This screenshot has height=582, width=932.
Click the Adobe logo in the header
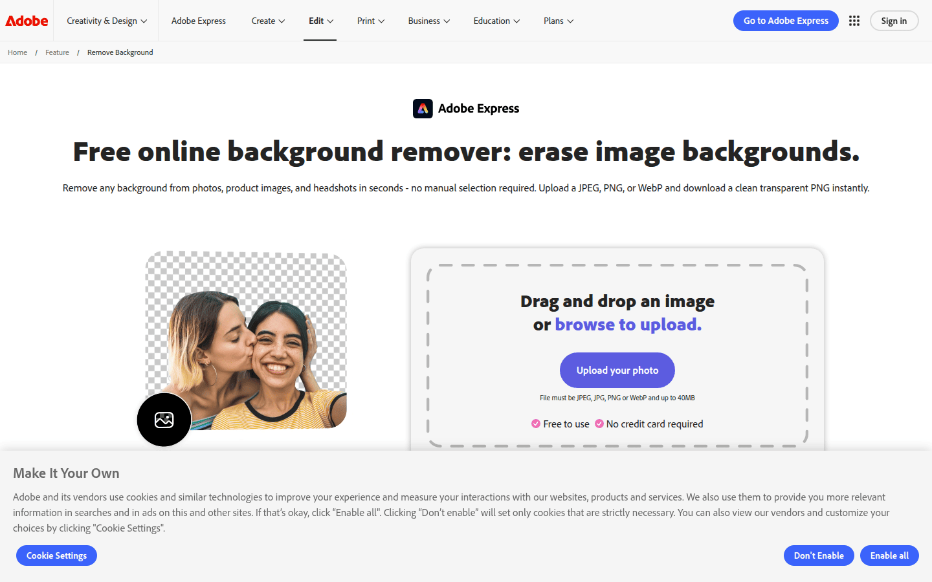[27, 21]
